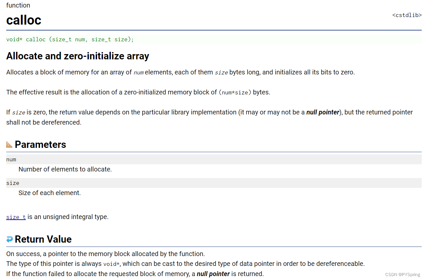Click the calloc page title

click(x=24, y=20)
